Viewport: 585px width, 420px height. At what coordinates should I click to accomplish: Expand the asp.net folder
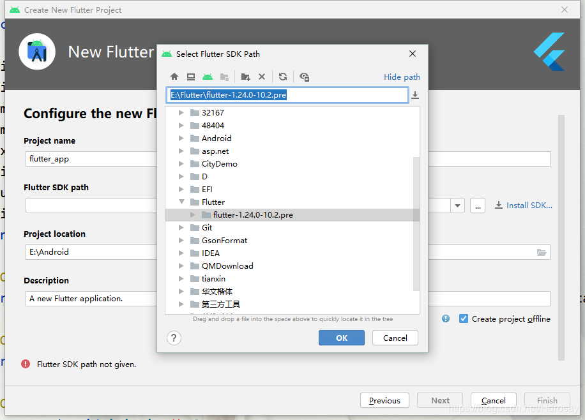click(x=181, y=151)
